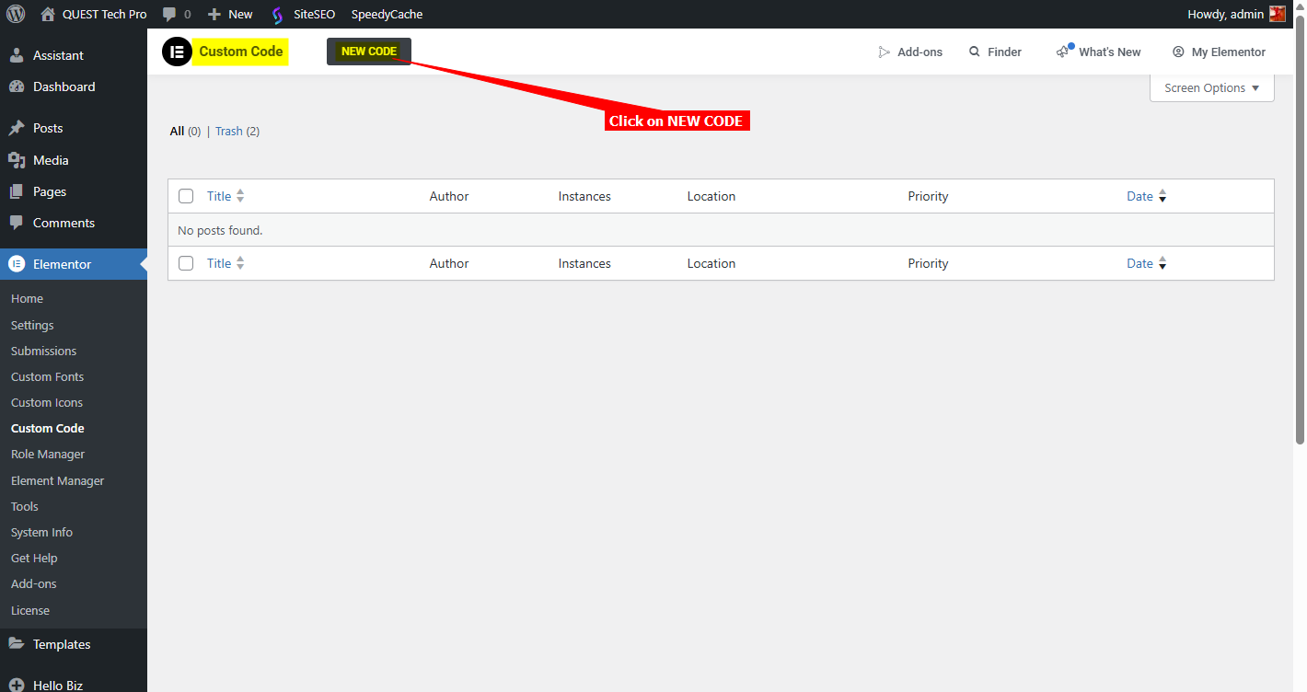1307x692 pixels.
Task: Open the Add-ons sidebar submenu item
Action: coord(34,583)
